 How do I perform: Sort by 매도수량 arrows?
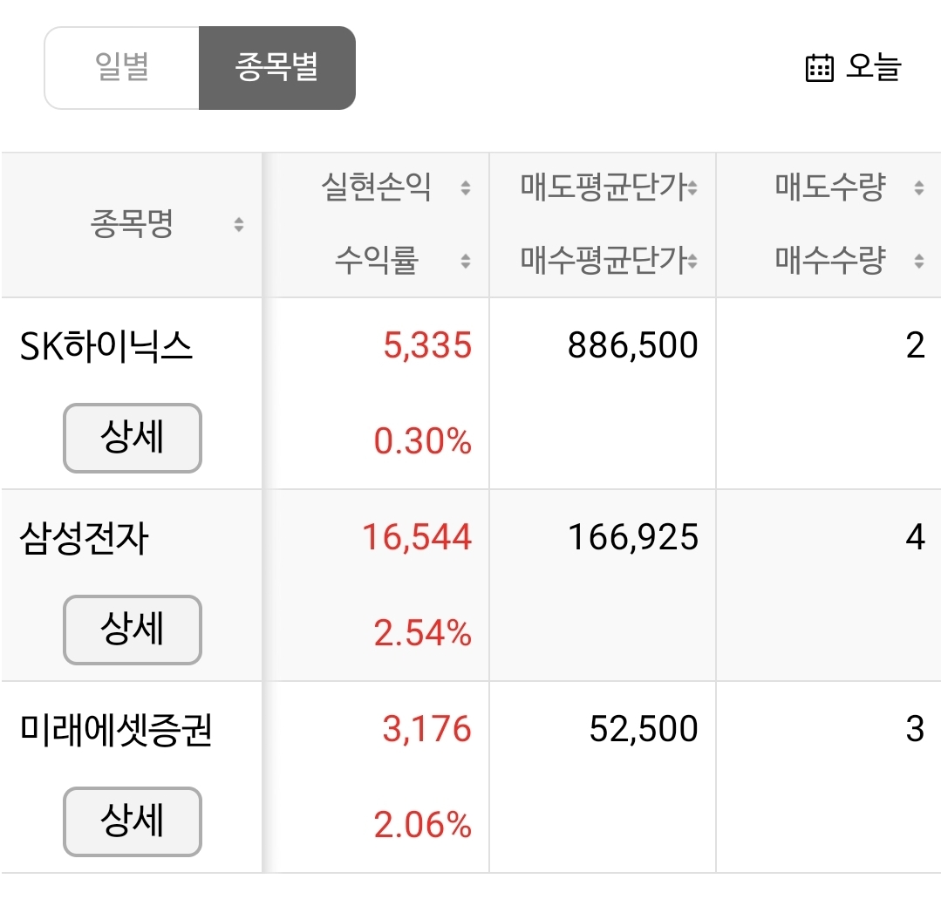pyautogui.click(x=919, y=187)
